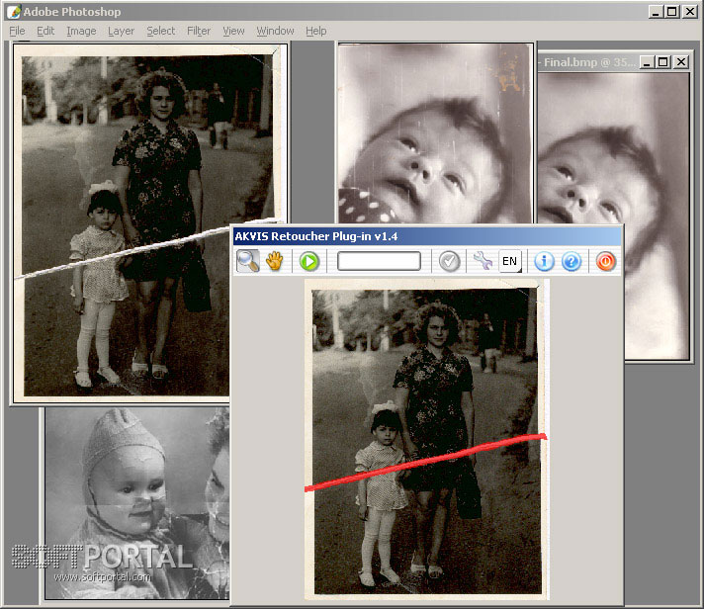
Task: Maximize the Adobe Photoshop main window
Action: pyautogui.click(x=672, y=12)
